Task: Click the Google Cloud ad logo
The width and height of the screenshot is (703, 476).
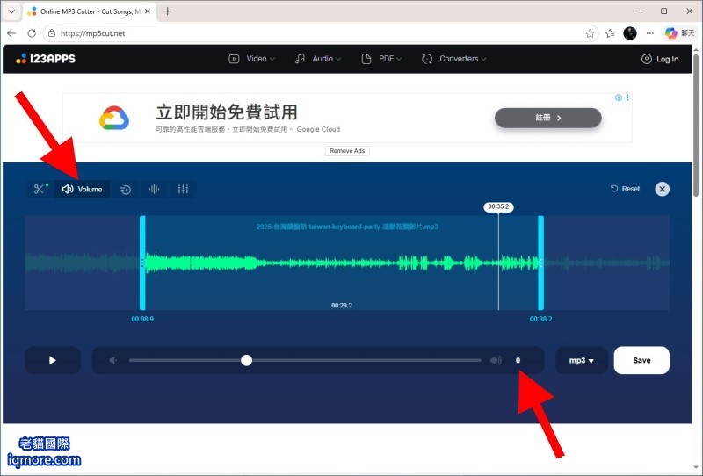Action: pos(114,118)
